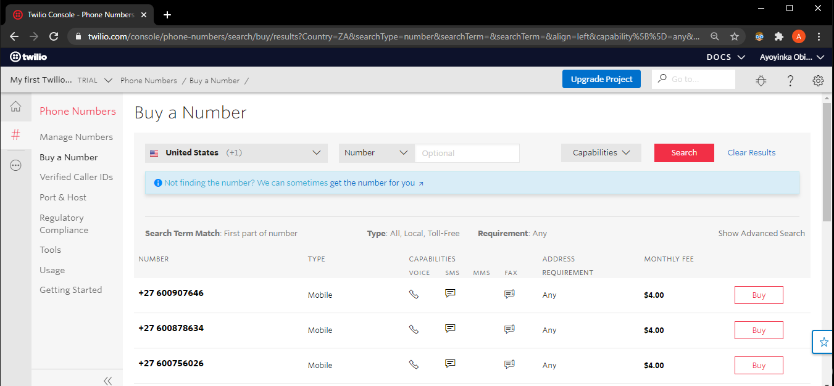Open Tools in the sidebar
This screenshot has height=386, width=834.
point(50,250)
